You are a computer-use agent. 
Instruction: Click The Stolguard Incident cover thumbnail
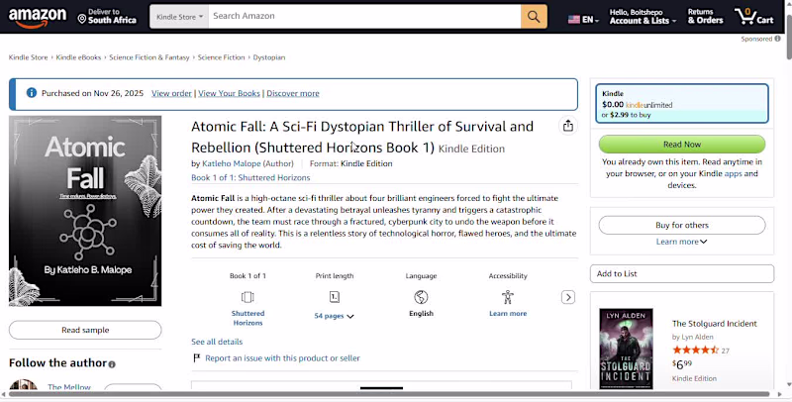pos(626,349)
